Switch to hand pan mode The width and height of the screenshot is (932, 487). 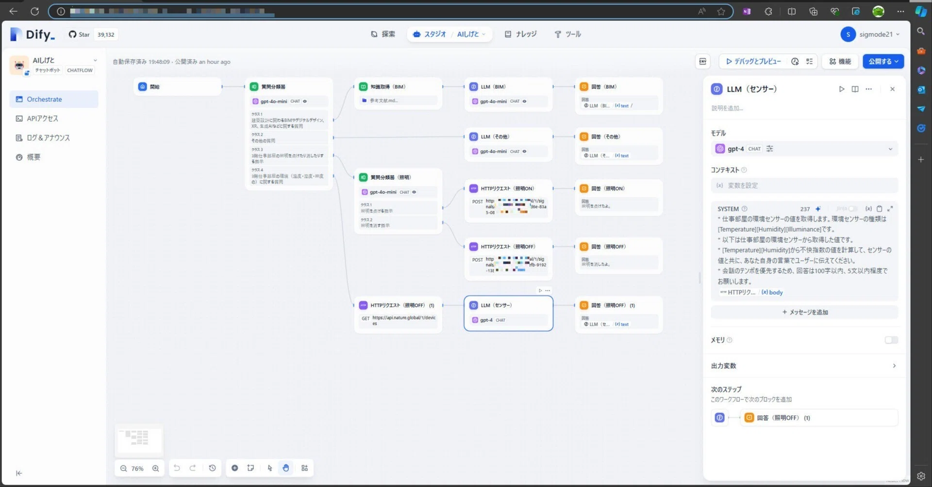tap(286, 468)
